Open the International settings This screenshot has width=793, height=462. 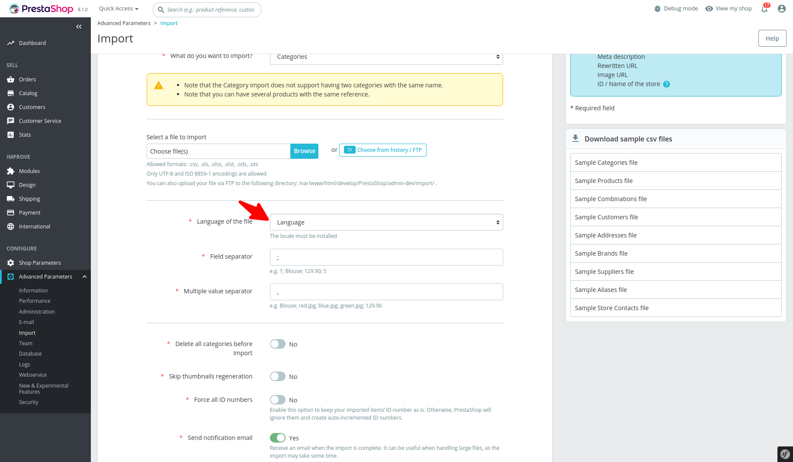point(34,226)
